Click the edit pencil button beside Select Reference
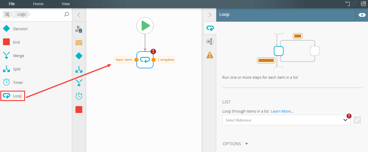Image resolution: width=368 pixels, height=152 pixels. pos(357,120)
